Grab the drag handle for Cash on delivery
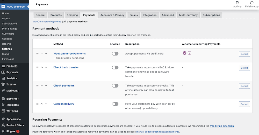The width and height of the screenshot is (259, 135). (x=37, y=104)
